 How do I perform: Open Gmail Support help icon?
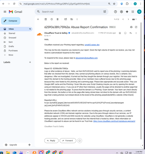[115, 12]
